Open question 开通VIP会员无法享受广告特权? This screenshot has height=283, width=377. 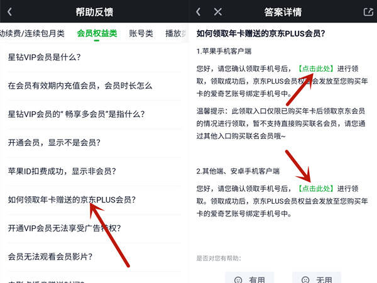pos(94,228)
